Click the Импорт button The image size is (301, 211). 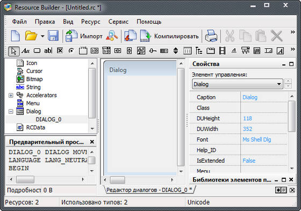click(84, 36)
